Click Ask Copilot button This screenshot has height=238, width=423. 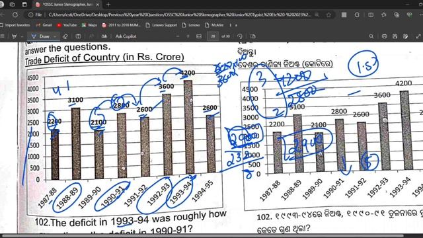pyautogui.click(x=126, y=36)
